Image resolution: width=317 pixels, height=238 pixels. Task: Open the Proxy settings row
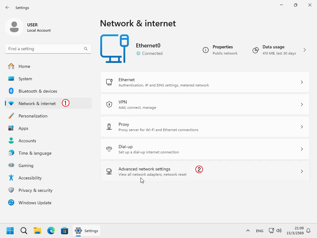[205, 127]
